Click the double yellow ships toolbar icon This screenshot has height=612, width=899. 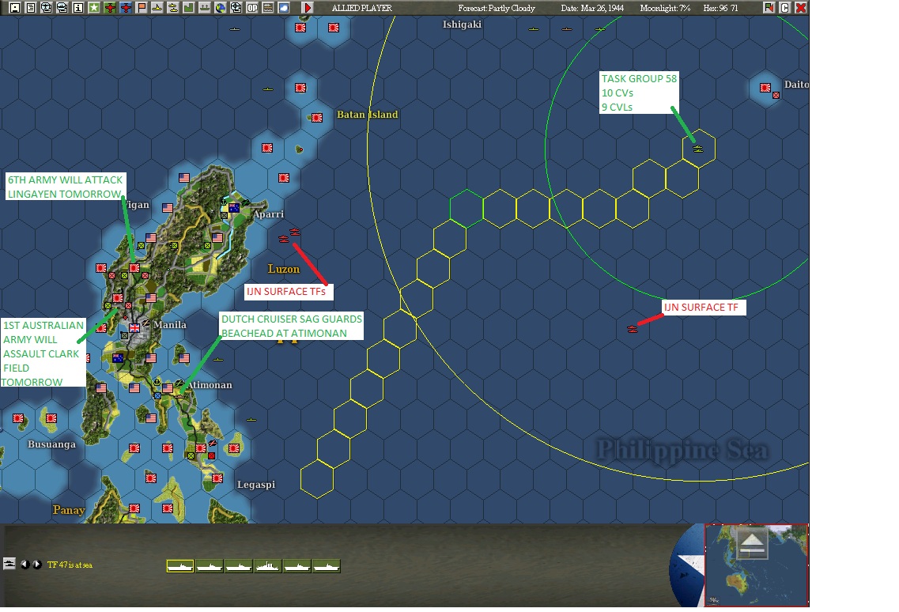(x=172, y=7)
